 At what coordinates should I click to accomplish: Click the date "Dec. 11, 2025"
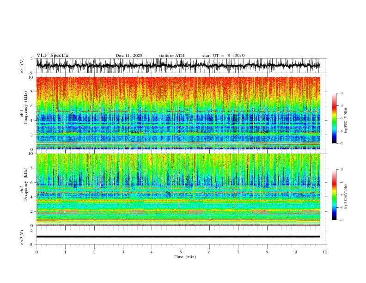[x=129, y=55]
